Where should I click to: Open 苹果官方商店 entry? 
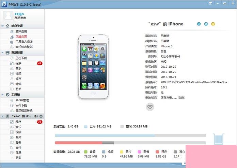click(x=24, y=42)
